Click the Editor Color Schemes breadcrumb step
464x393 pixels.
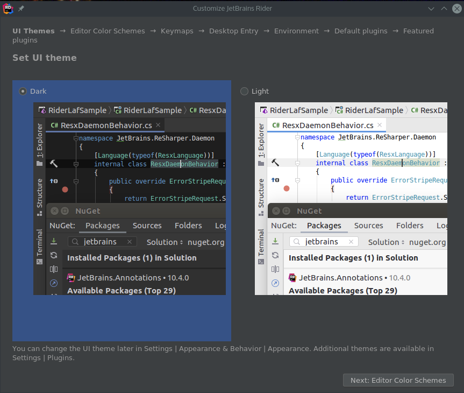click(x=108, y=31)
